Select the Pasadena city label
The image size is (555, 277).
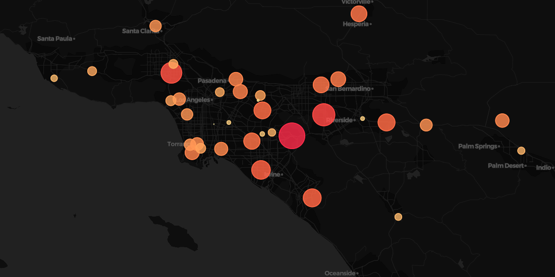pyautogui.click(x=212, y=81)
